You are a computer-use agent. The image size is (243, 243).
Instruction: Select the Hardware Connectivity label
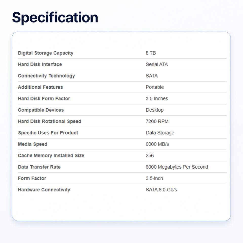[x=44, y=190]
